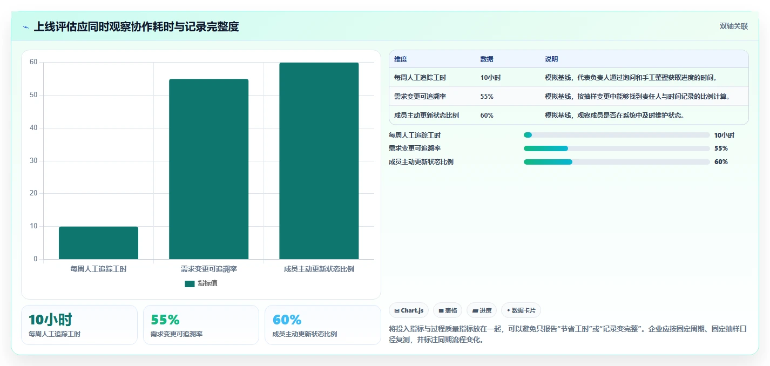Click the icon in the Chart.js chip
The image size is (770, 366).
point(397,311)
